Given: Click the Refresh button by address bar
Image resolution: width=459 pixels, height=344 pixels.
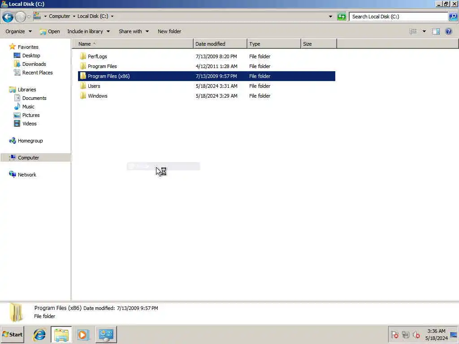Looking at the screenshot, I should [x=341, y=17].
